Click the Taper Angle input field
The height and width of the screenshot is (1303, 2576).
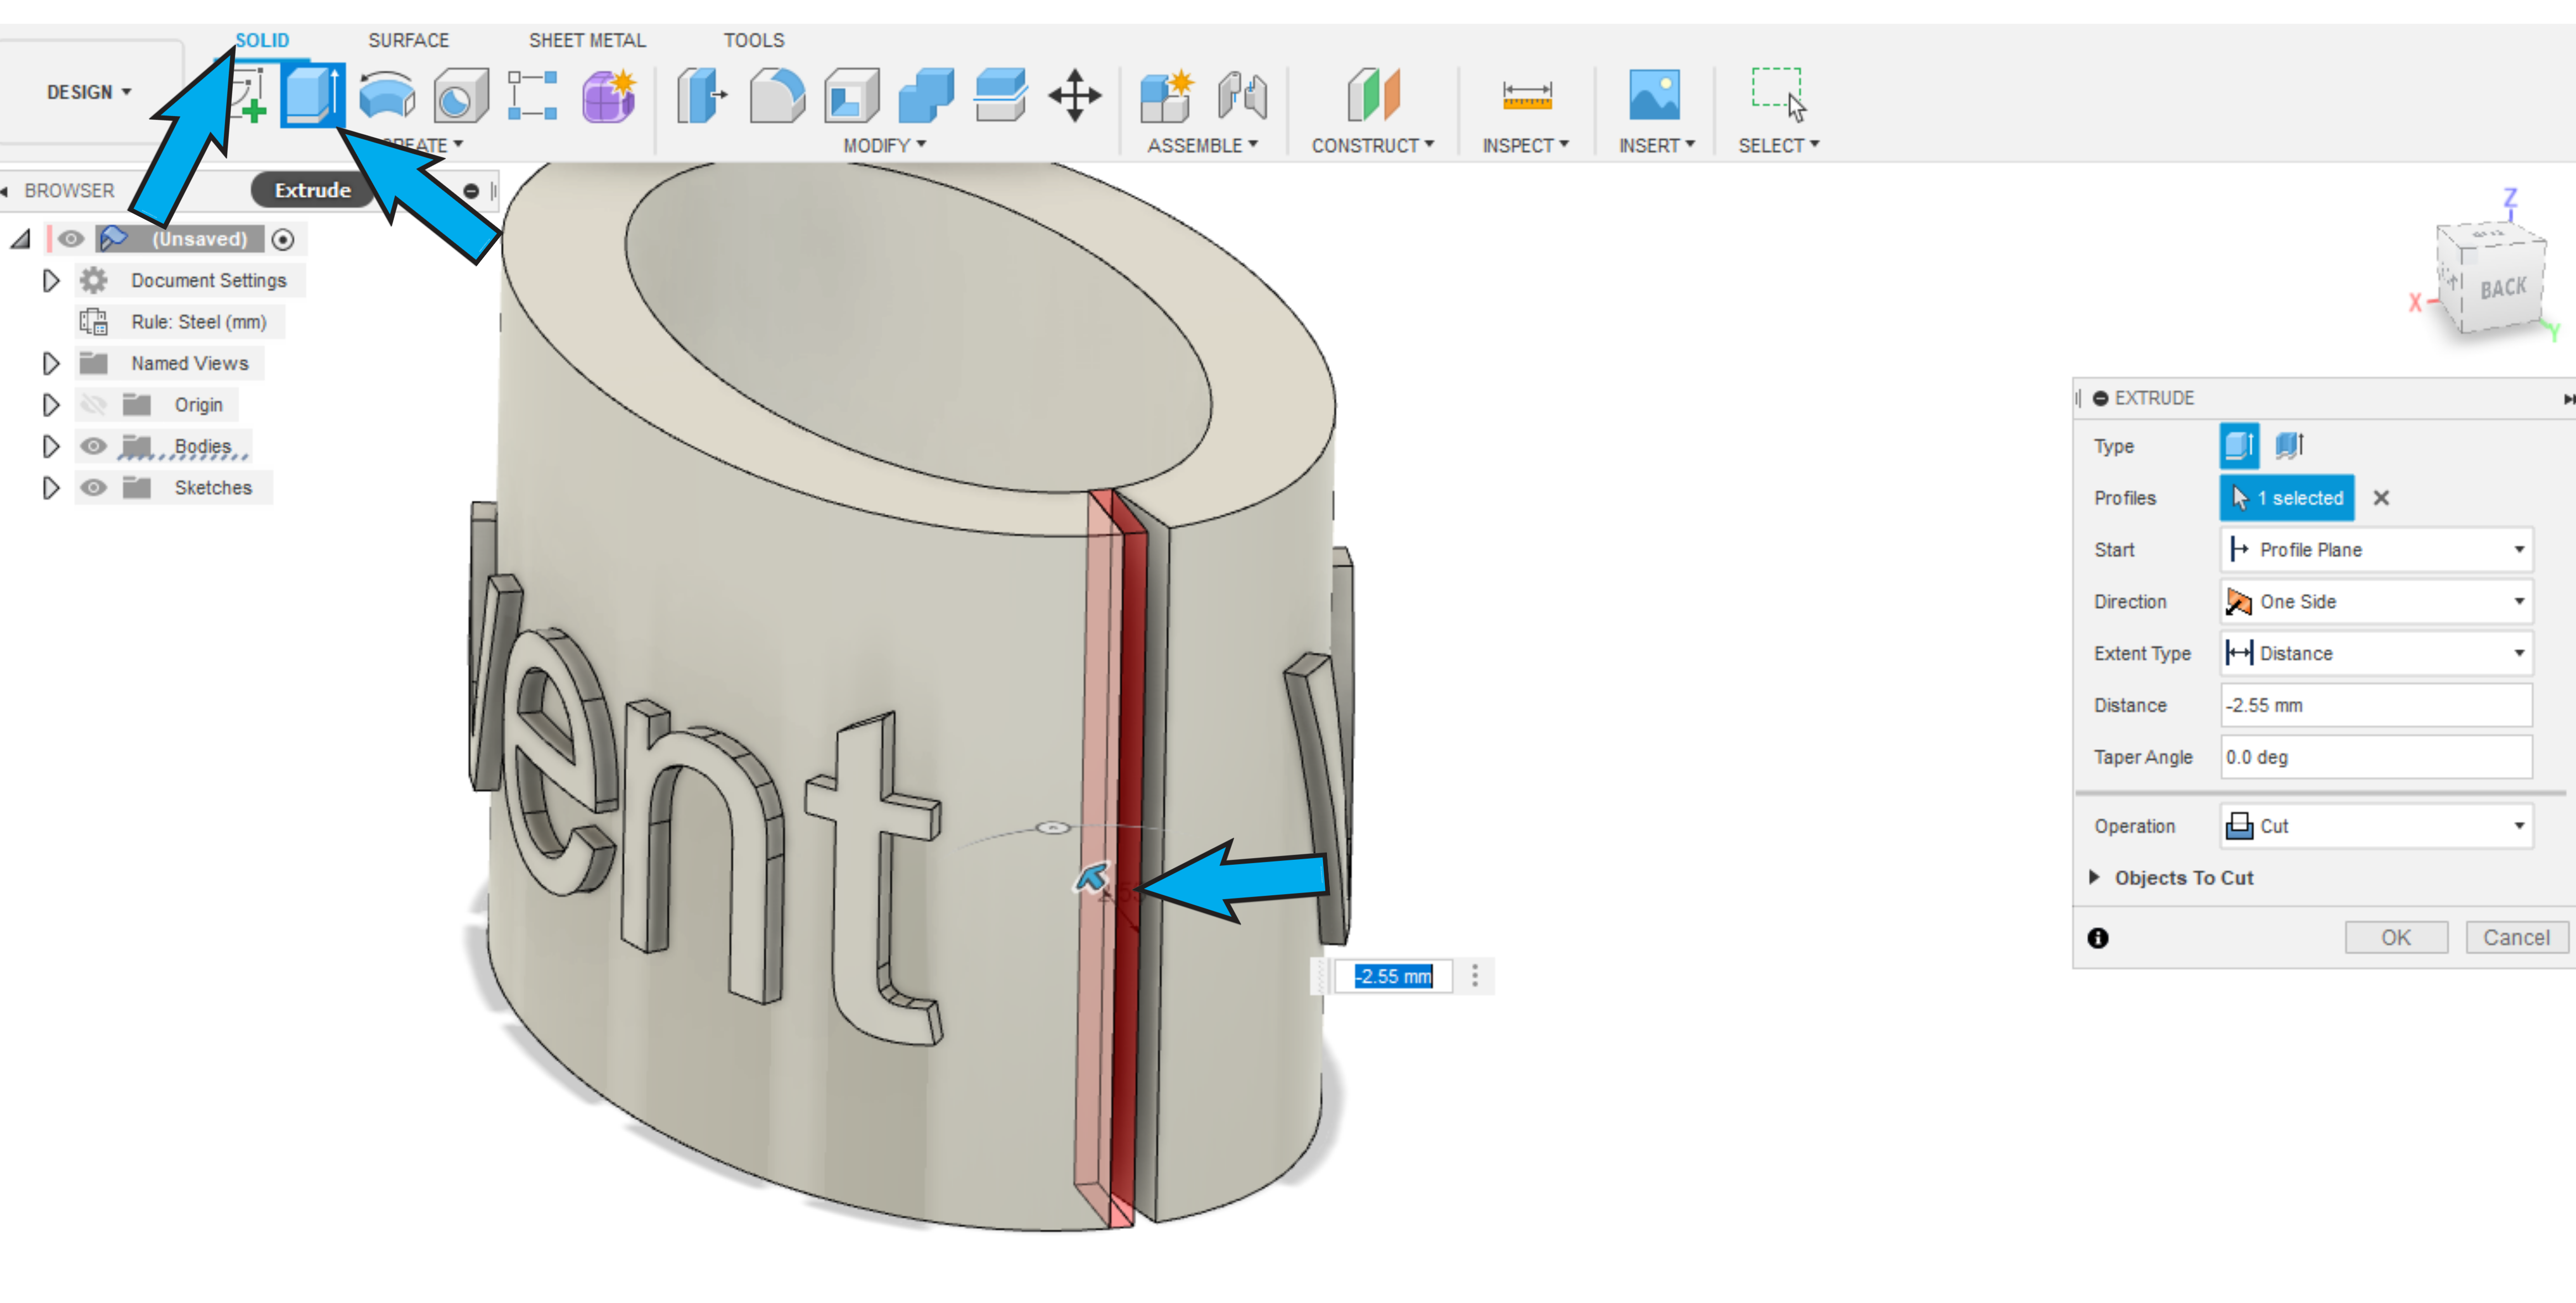click(x=2375, y=758)
